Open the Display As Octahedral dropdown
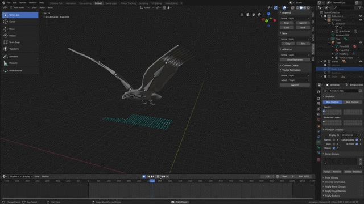 tap(350, 135)
